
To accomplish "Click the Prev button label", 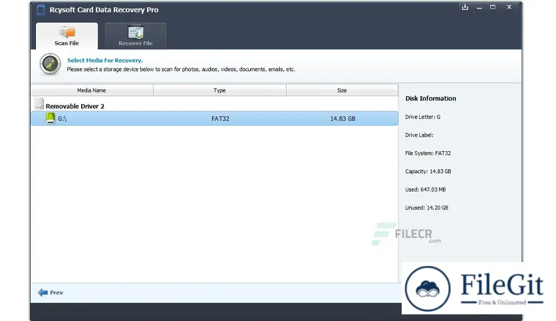I will pos(57,292).
